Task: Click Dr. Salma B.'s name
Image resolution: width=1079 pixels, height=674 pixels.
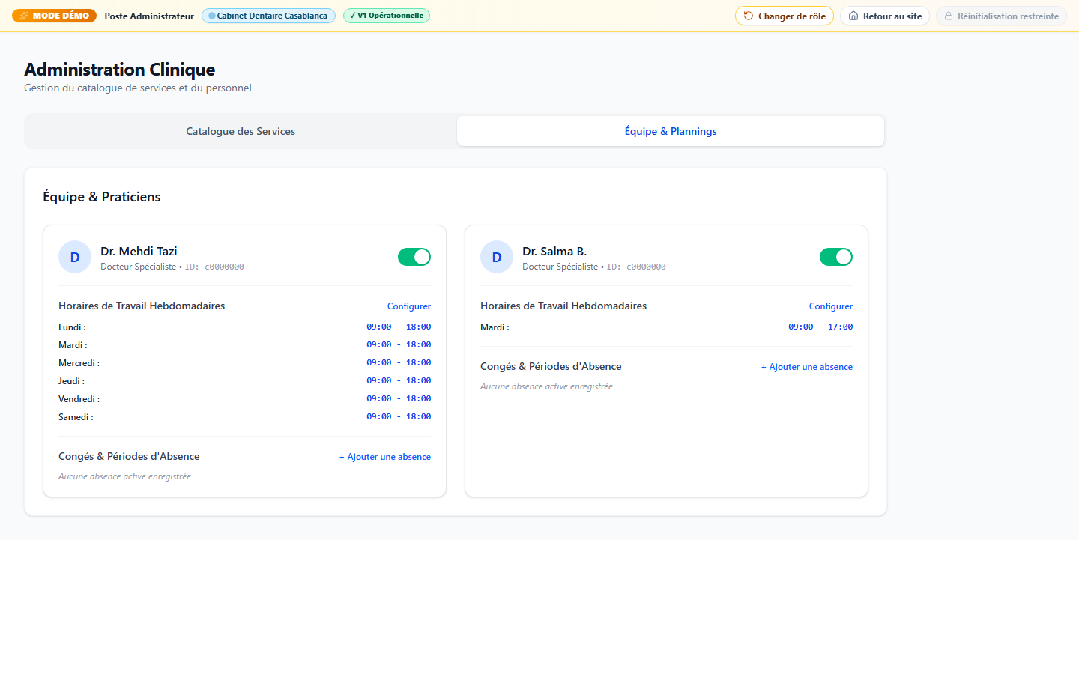Action: [554, 252]
